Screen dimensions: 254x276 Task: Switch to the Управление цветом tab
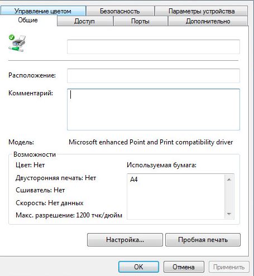(x=43, y=11)
